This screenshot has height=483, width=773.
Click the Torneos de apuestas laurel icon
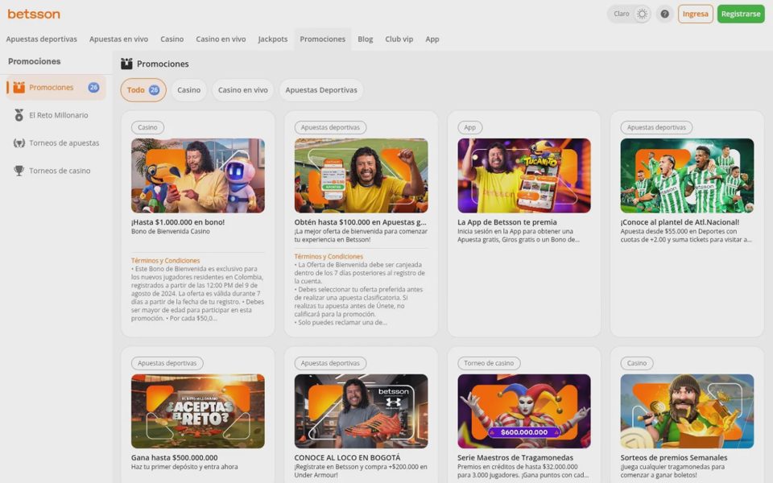coord(19,143)
